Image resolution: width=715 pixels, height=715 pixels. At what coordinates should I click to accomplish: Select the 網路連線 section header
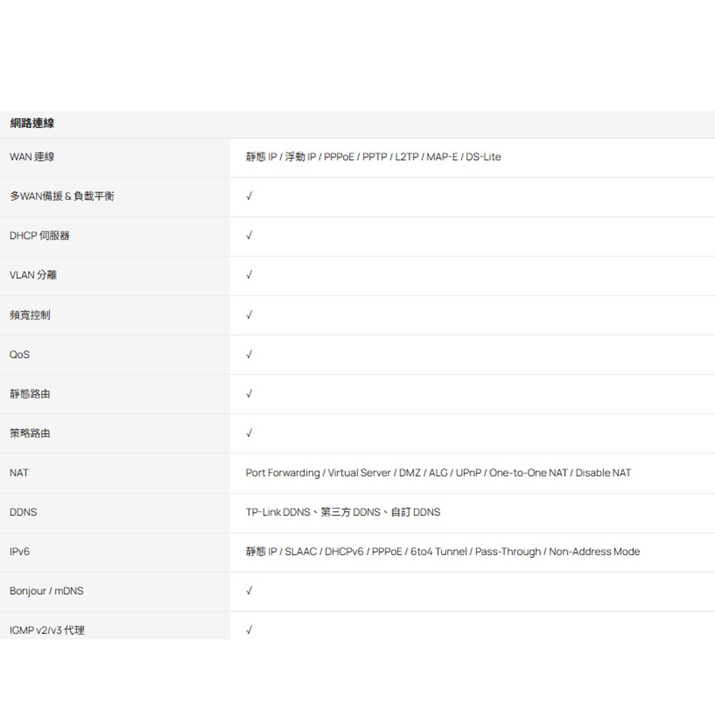pyautogui.click(x=32, y=123)
